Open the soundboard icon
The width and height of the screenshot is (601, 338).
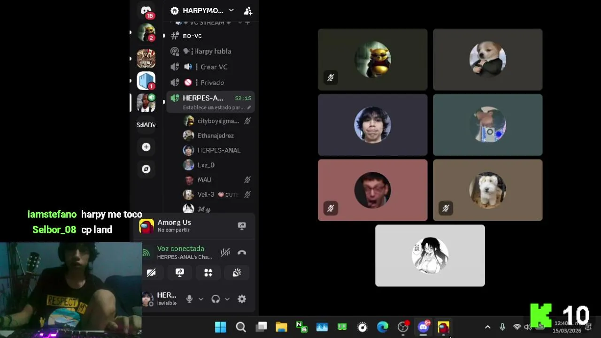pyautogui.click(x=237, y=273)
